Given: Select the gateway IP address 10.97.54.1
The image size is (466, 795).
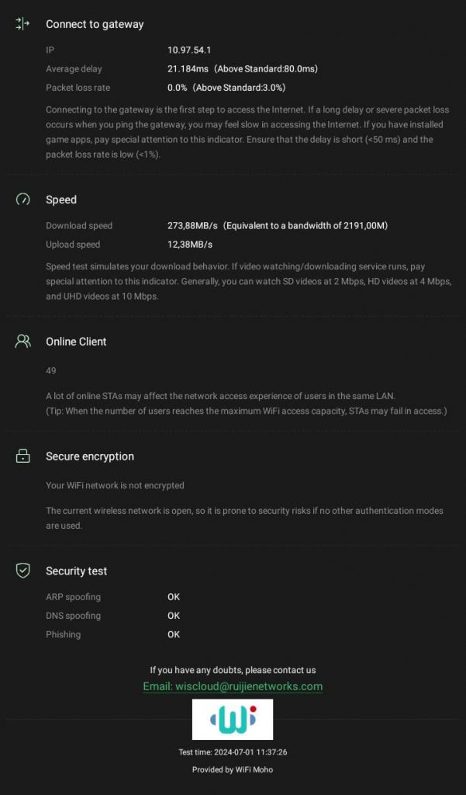Looking at the screenshot, I should tap(189, 50).
